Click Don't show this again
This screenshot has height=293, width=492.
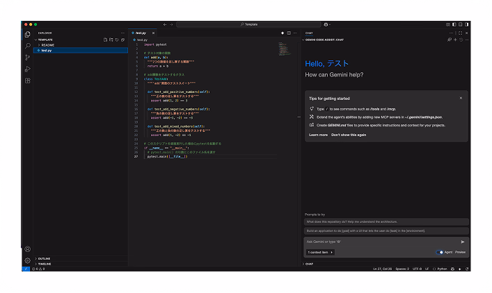pos(349,135)
